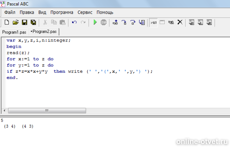230x147 pixels.
Task: Run the program with green play icon
Action: (95, 22)
